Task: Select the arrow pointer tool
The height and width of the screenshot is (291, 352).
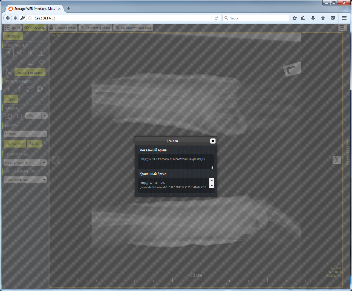Action: click(9, 53)
